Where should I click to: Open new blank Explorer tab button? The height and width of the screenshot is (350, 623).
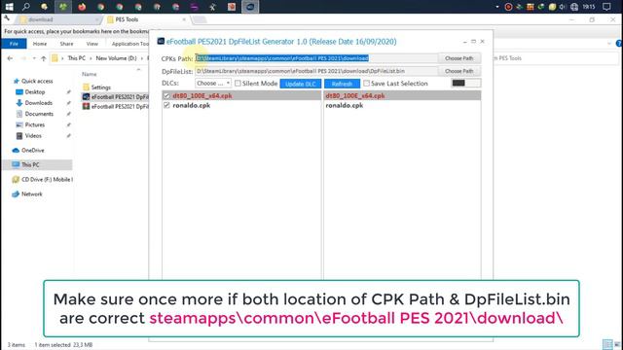pyautogui.click(x=200, y=19)
